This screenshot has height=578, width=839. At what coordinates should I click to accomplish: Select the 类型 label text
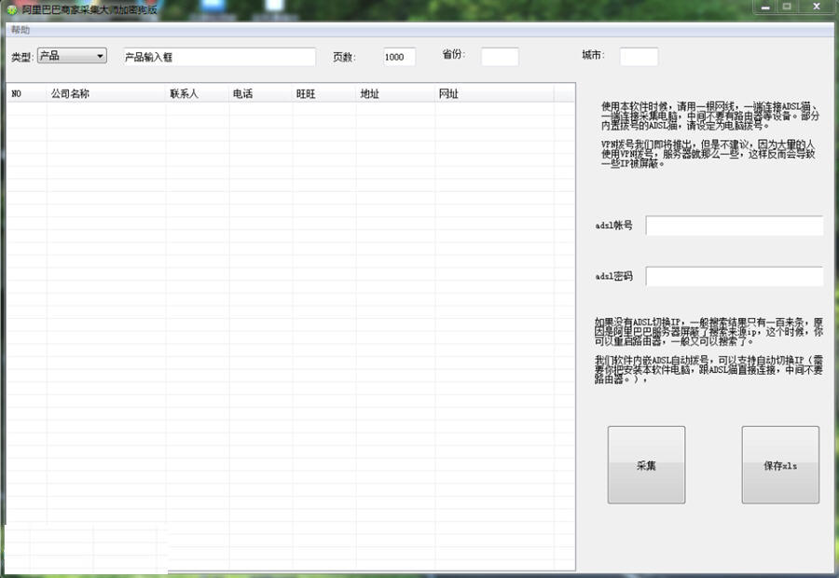coord(22,57)
